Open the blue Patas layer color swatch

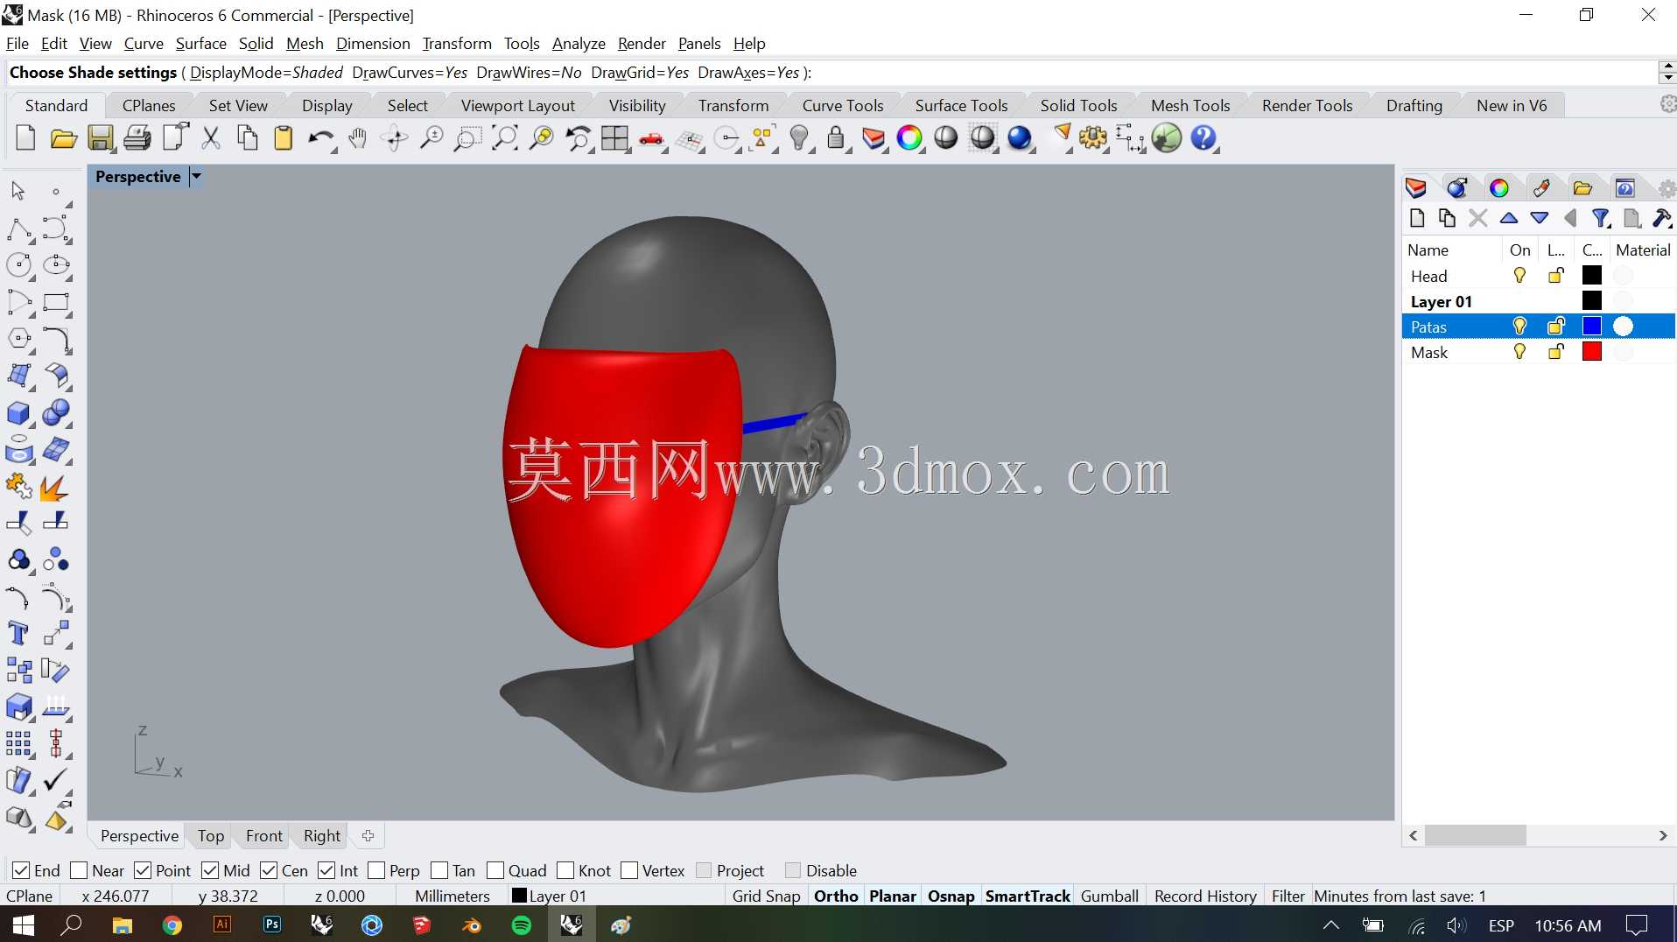(1592, 327)
